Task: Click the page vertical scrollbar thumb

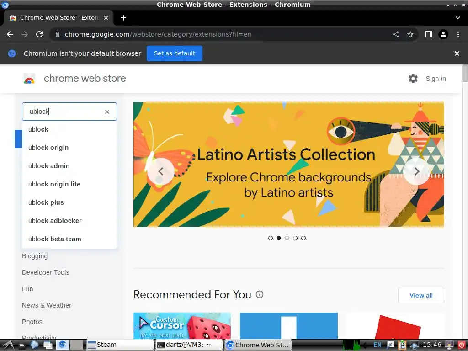Action: tap(465, 73)
